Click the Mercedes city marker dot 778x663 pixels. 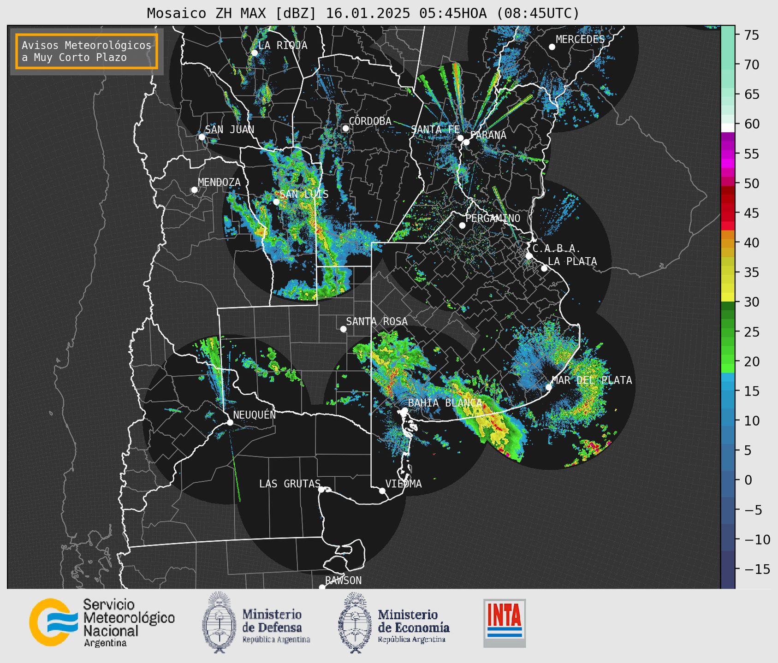[552, 47]
